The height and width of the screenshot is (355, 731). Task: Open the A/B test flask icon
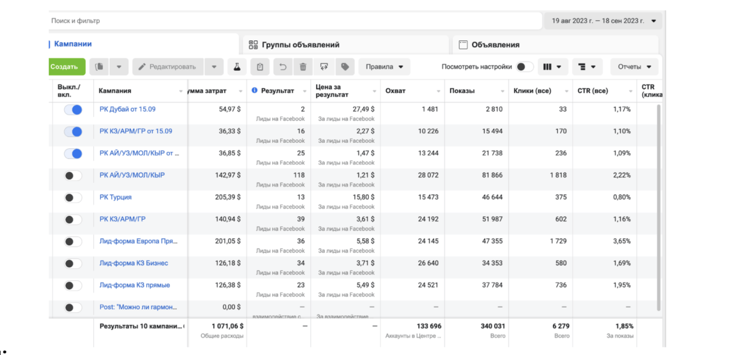237,67
